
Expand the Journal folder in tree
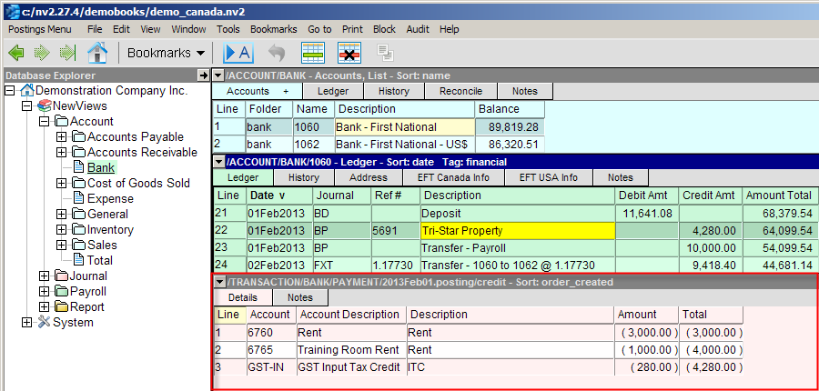[45, 276]
